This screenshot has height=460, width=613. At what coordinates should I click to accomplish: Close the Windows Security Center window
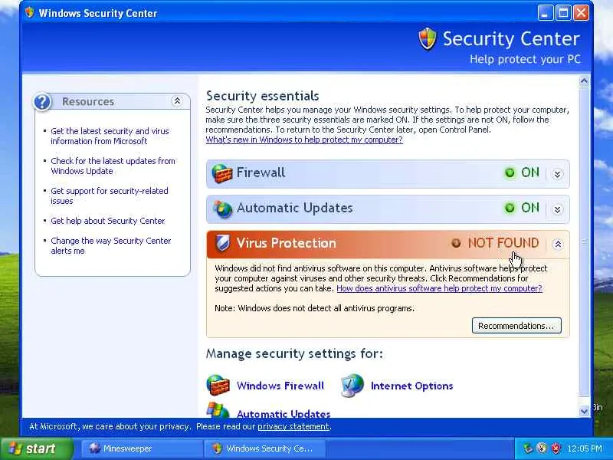point(582,13)
